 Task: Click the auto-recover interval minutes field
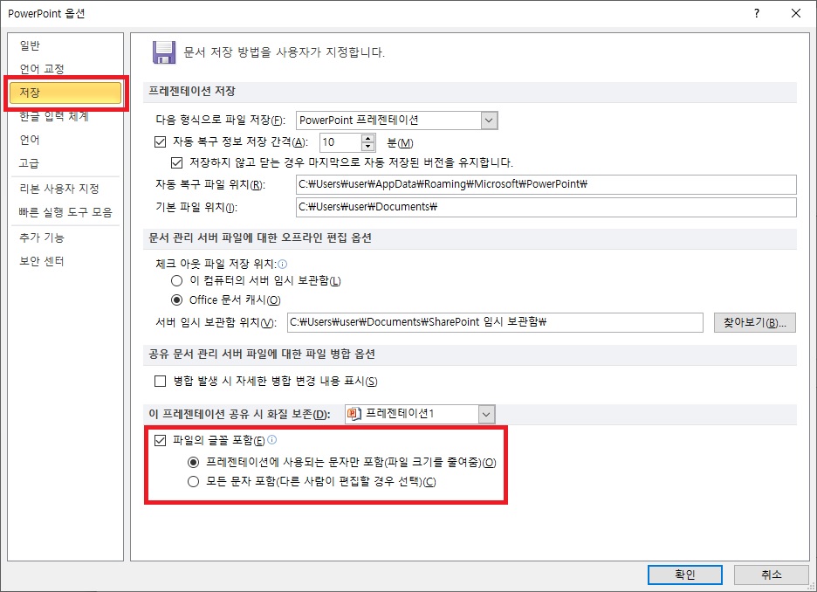340,142
